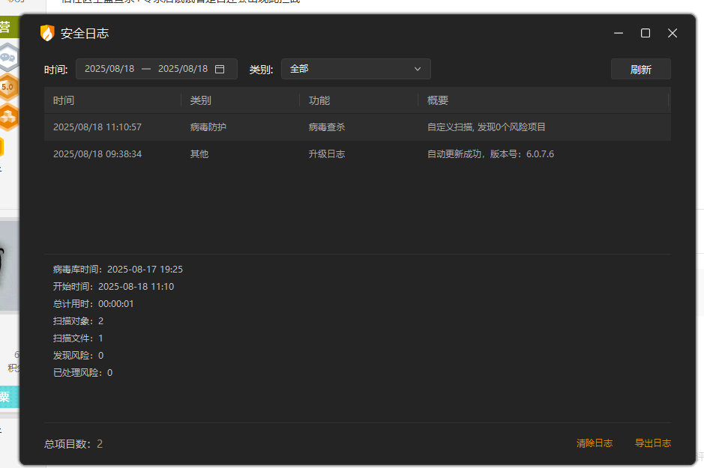Click the start date 2025/08/18 field
This screenshot has width=704, height=468.
[x=109, y=69]
